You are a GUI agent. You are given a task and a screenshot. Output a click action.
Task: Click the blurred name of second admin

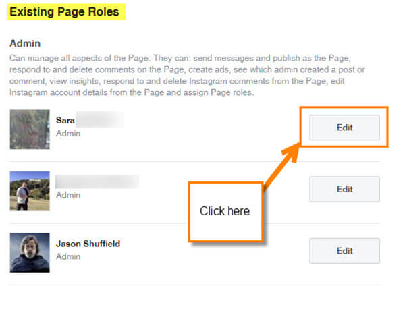point(97,181)
